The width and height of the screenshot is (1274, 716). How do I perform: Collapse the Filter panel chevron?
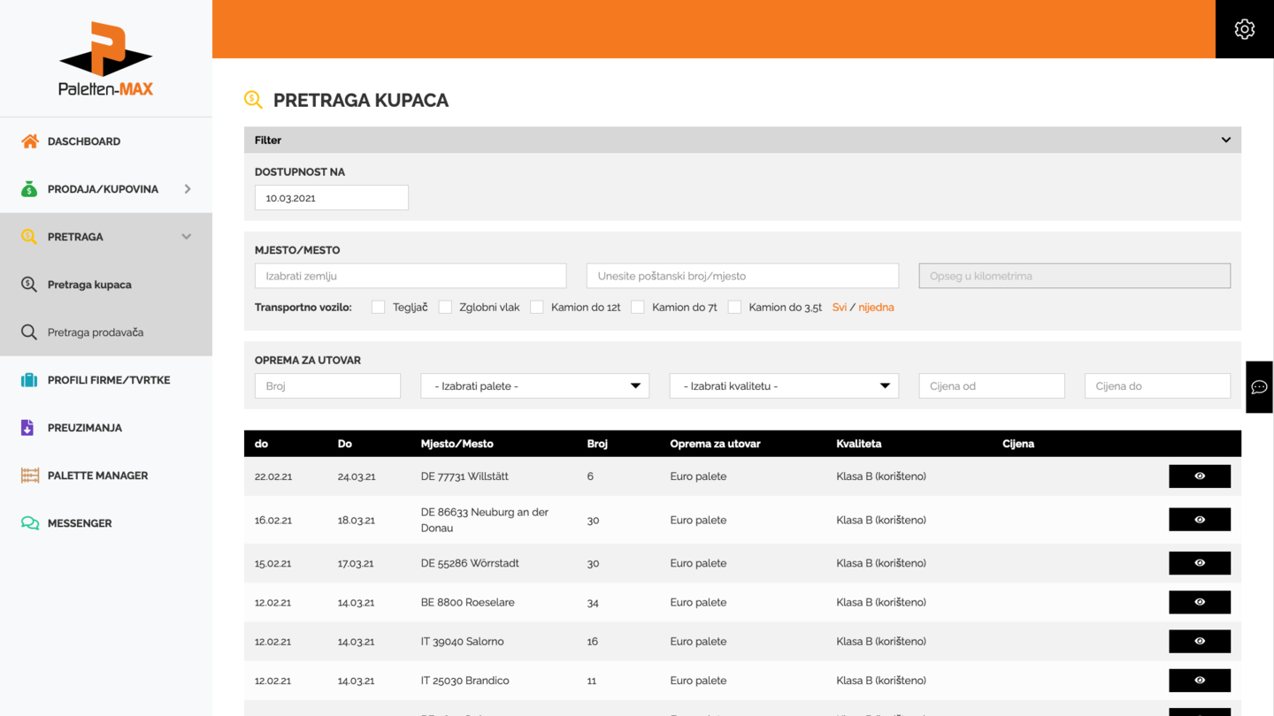tap(1225, 141)
